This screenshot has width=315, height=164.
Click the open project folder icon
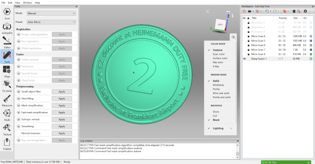click(x=249, y=11)
